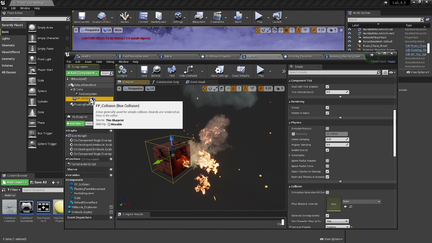Image resolution: width=432 pixels, height=243 pixels.
Task: Click Linear Damping value field
Action: (x=337, y=139)
